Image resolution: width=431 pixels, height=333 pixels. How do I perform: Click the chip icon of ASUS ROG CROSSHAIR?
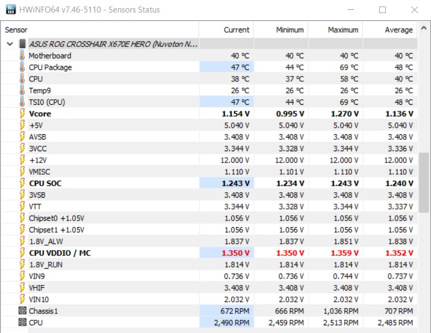22,44
